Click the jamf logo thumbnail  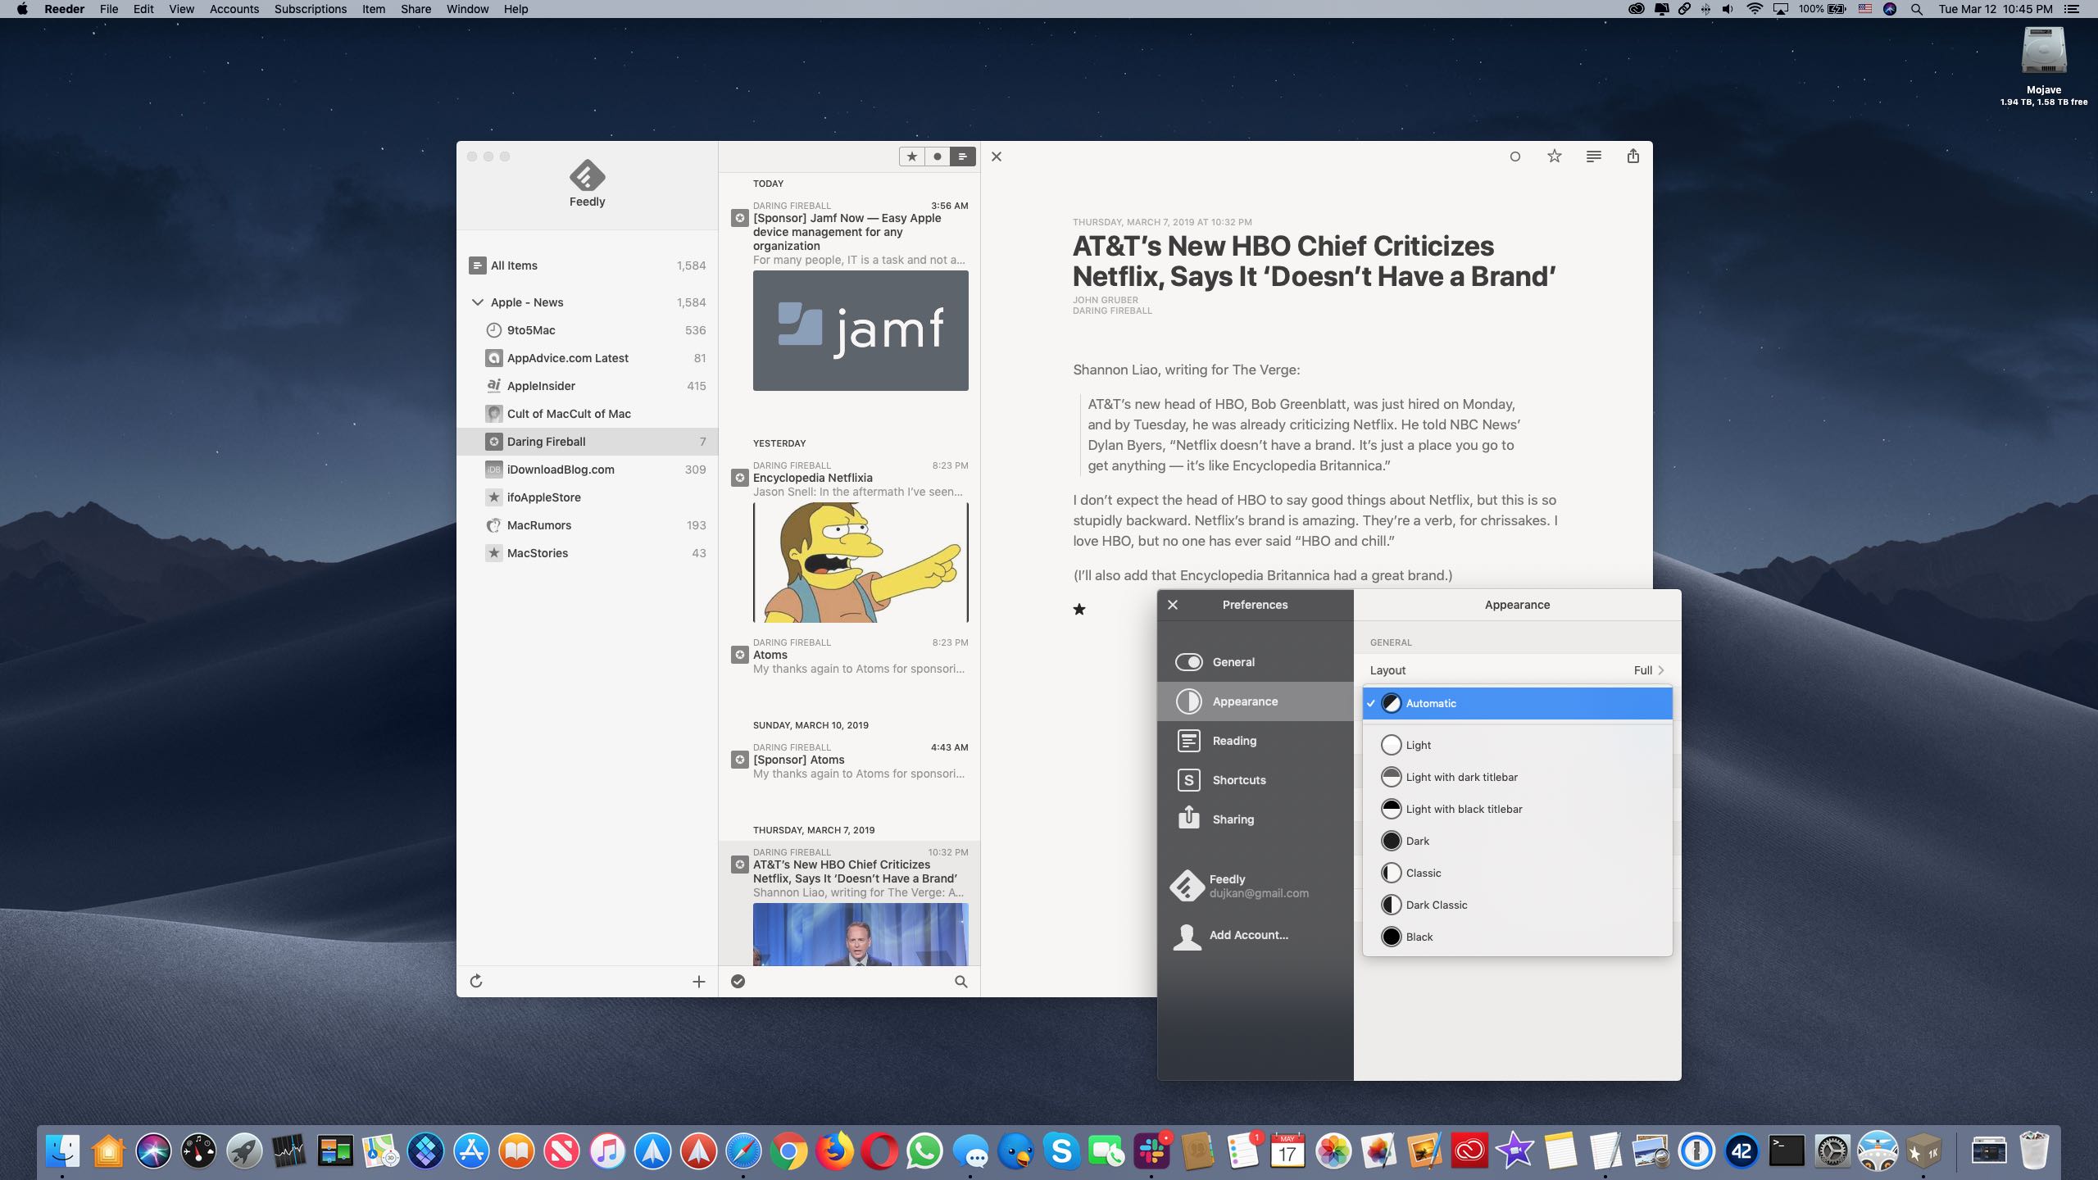861,330
